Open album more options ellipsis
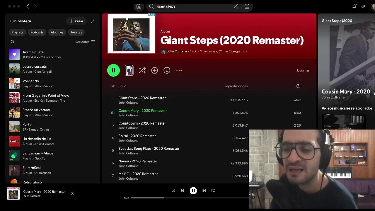 click(x=179, y=70)
